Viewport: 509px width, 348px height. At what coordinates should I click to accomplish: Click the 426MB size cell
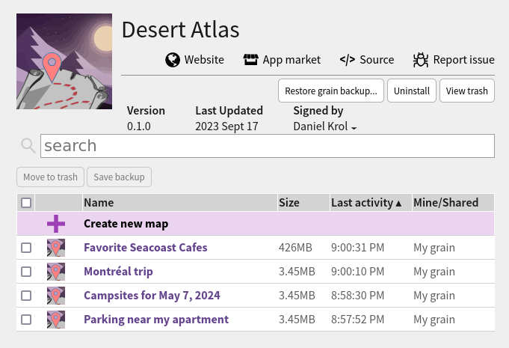pos(295,248)
